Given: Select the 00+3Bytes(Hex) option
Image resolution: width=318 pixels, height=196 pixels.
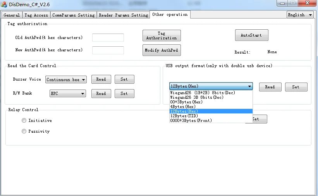Looking at the screenshot, I should [x=211, y=102].
